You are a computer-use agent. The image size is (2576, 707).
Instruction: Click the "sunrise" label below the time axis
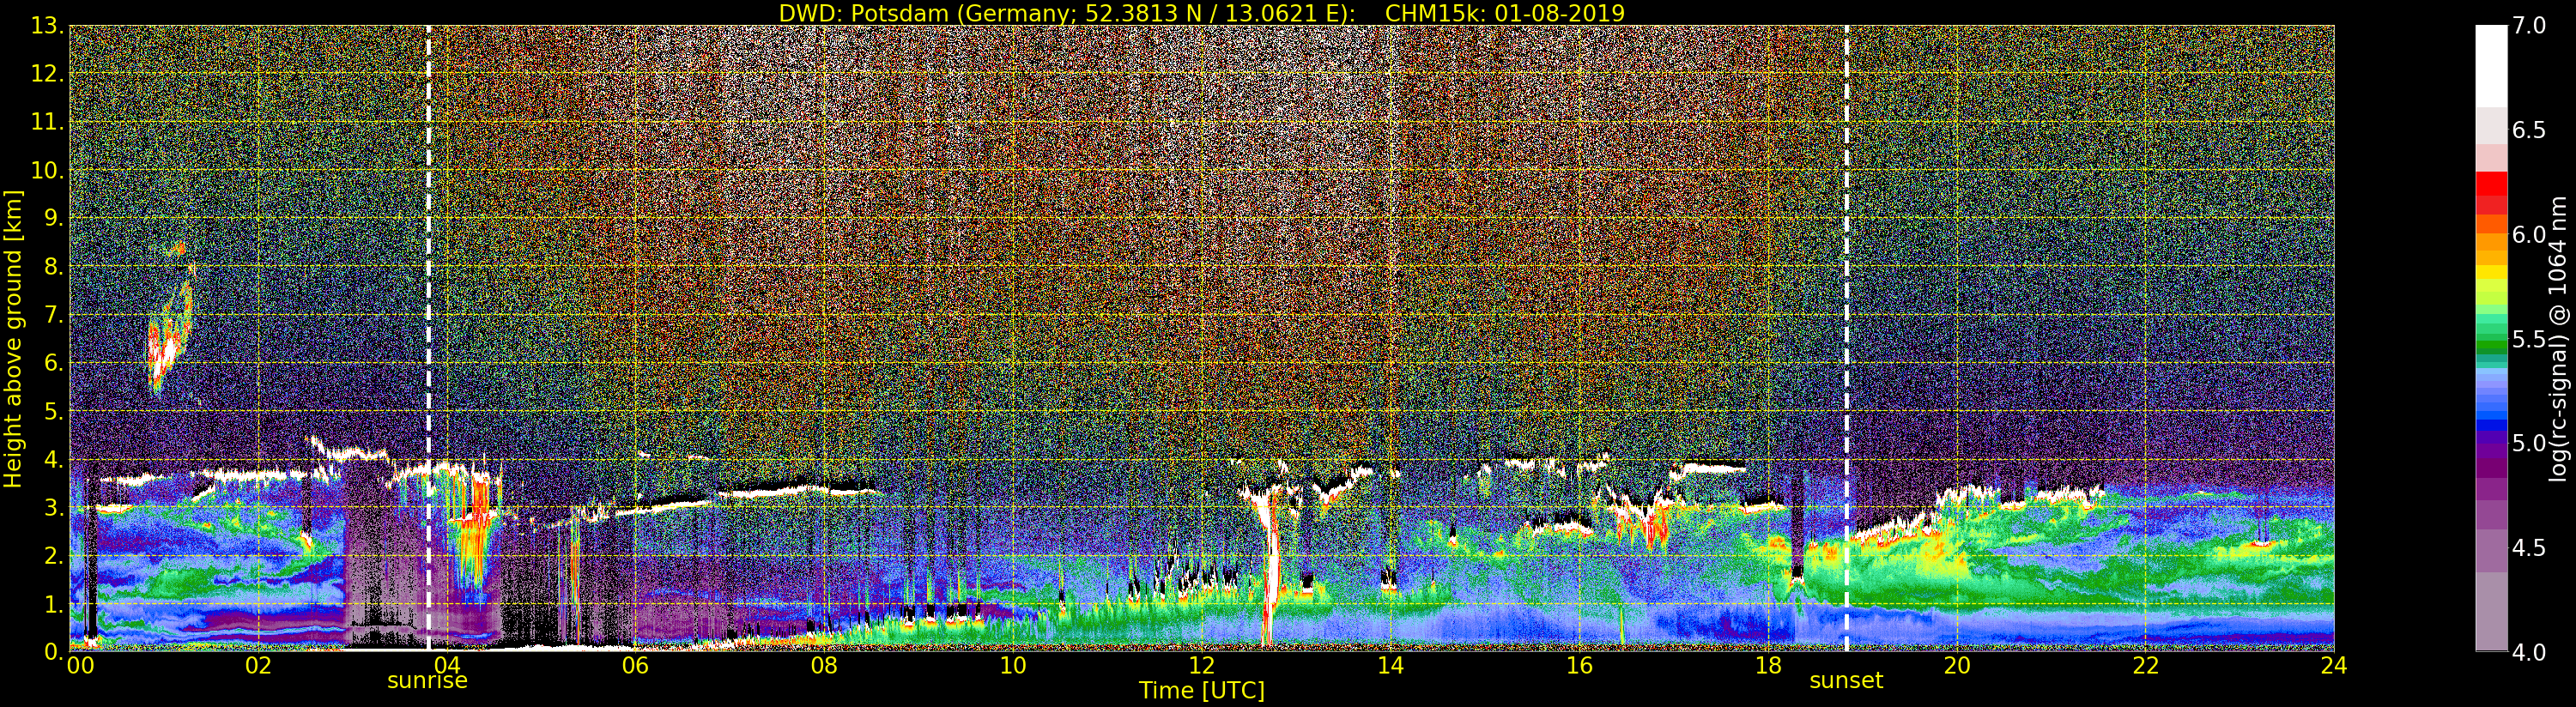click(x=427, y=681)
